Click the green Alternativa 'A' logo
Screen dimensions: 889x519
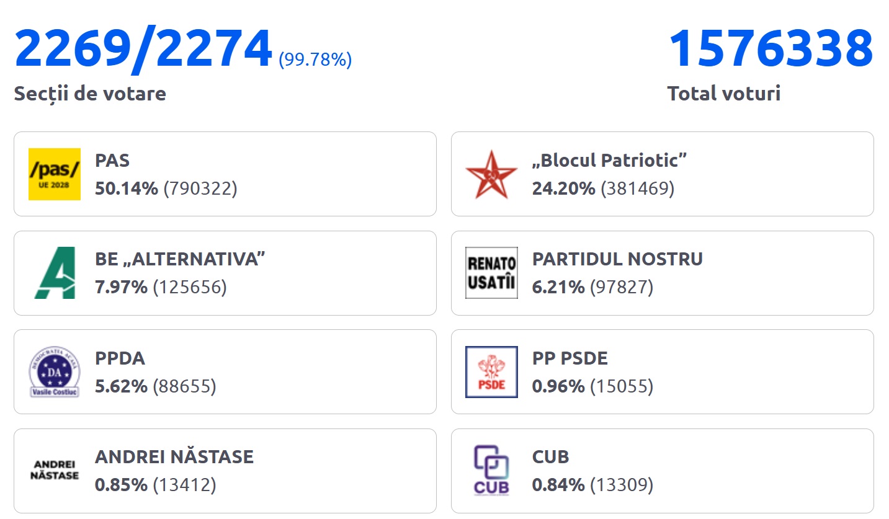coord(55,273)
